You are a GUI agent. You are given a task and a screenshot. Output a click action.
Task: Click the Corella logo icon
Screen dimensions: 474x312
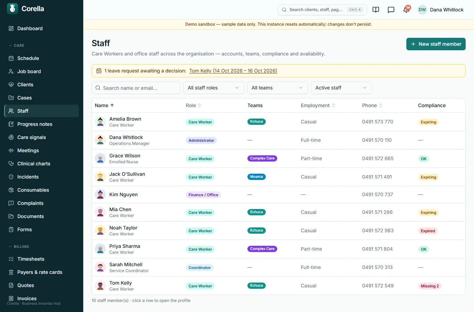[12, 9]
